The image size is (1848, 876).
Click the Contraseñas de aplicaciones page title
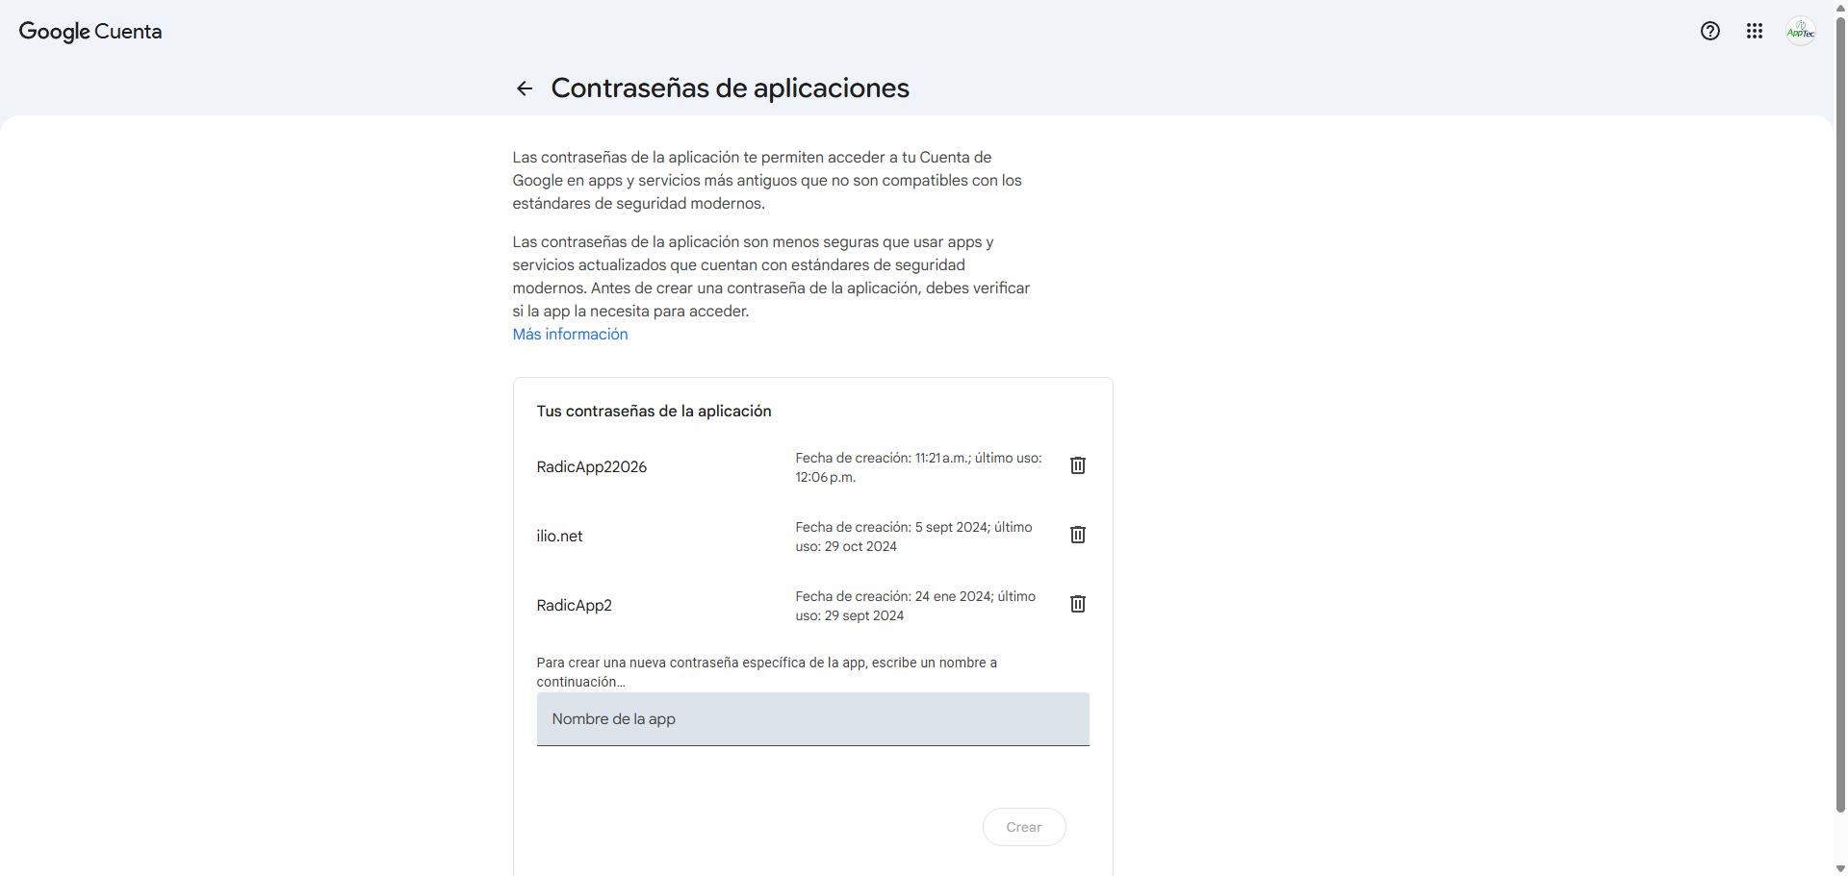pos(730,88)
